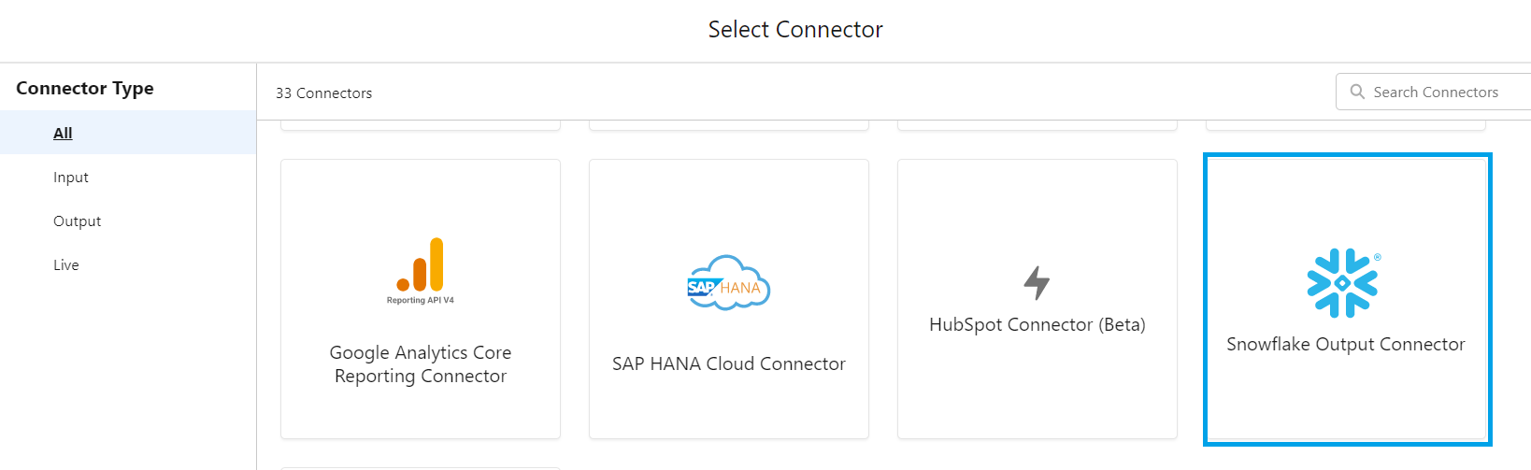Select the All connector type filter
Image resolution: width=1531 pixels, height=470 pixels.
click(63, 133)
